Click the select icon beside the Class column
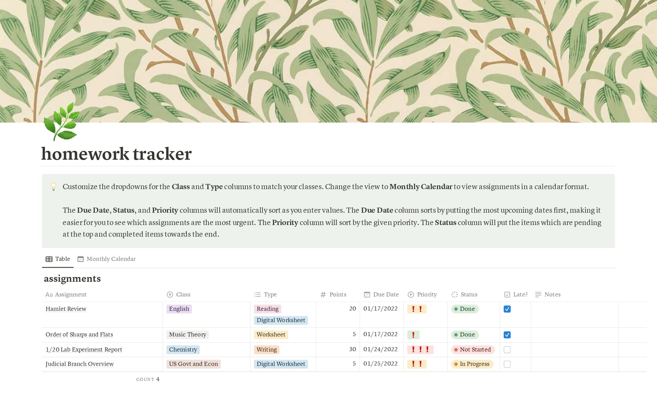This screenshot has width=657, height=410. (x=169, y=294)
